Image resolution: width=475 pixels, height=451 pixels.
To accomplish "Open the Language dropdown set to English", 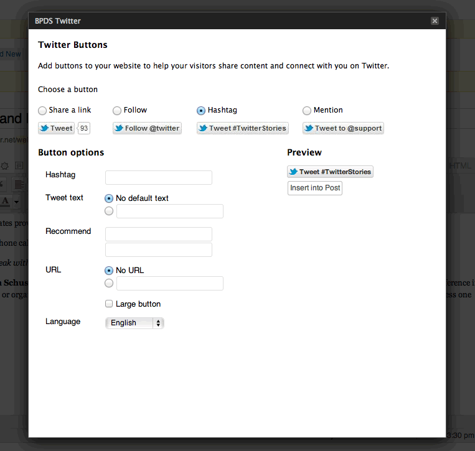I will (x=134, y=323).
